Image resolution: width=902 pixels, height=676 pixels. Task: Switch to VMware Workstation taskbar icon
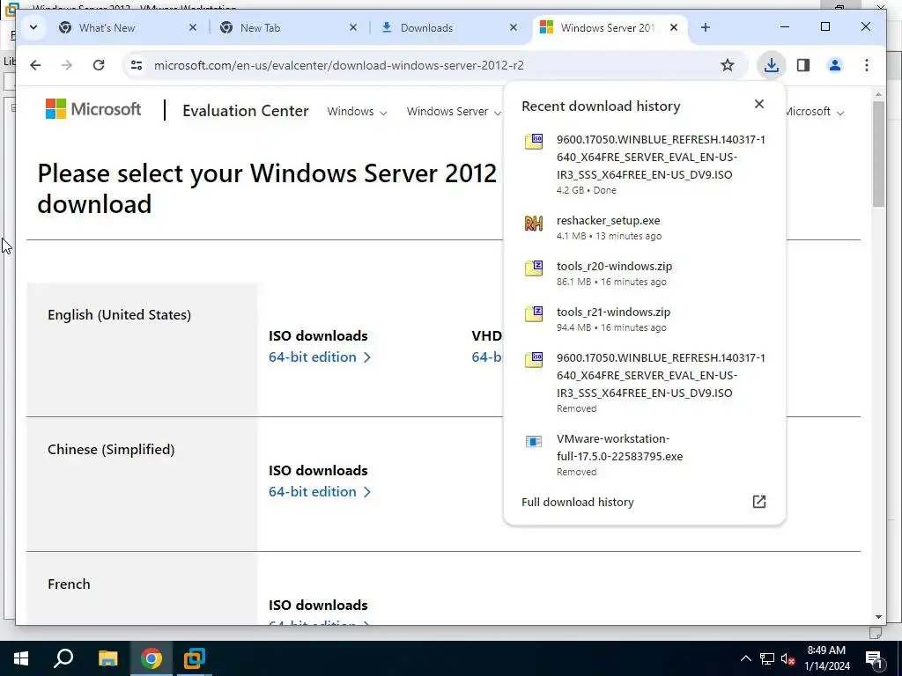tap(195, 658)
